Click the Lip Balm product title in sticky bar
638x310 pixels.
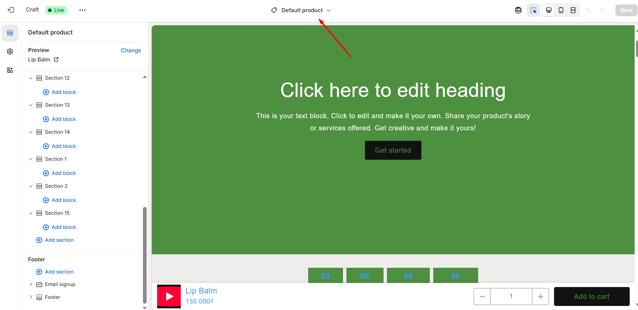point(201,291)
